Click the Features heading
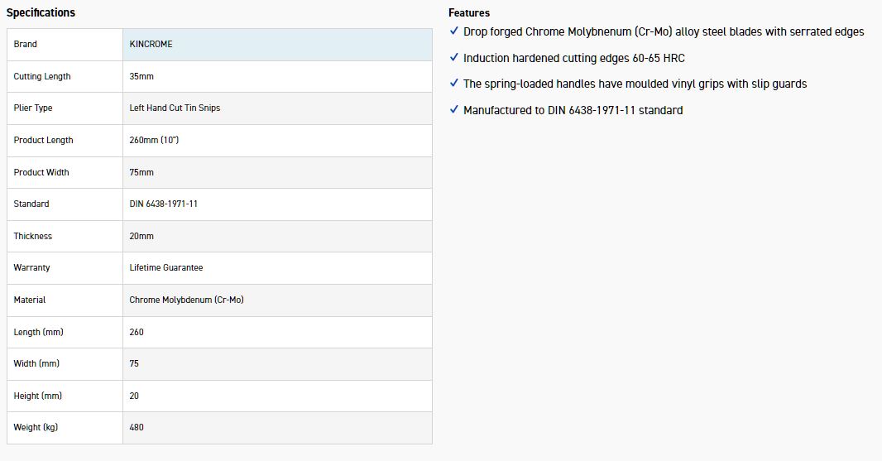The width and height of the screenshot is (882, 461). (469, 12)
